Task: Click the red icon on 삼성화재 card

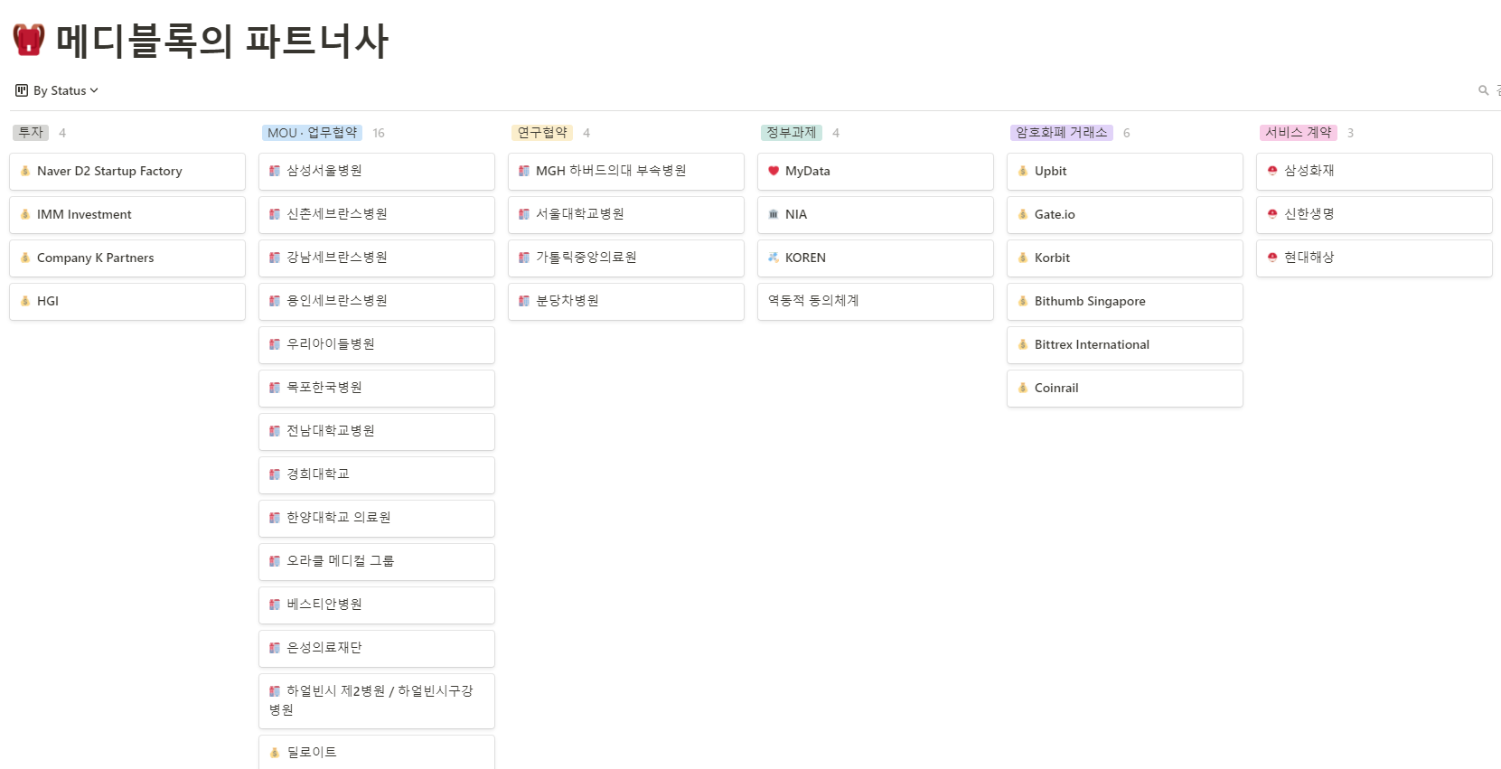Action: click(x=1272, y=171)
